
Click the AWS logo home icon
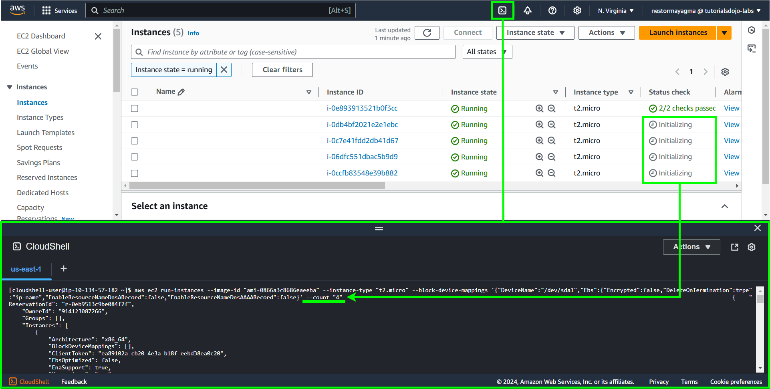click(17, 10)
